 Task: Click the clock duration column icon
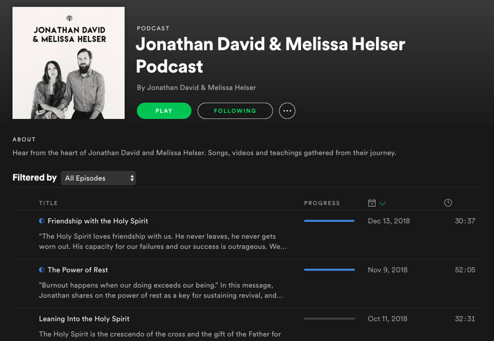(x=448, y=203)
